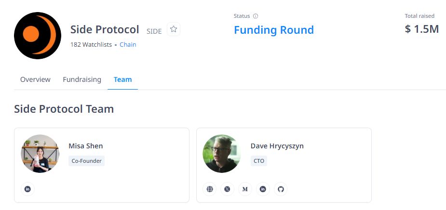Click Dave Hrycyszyn's name

click(277, 146)
